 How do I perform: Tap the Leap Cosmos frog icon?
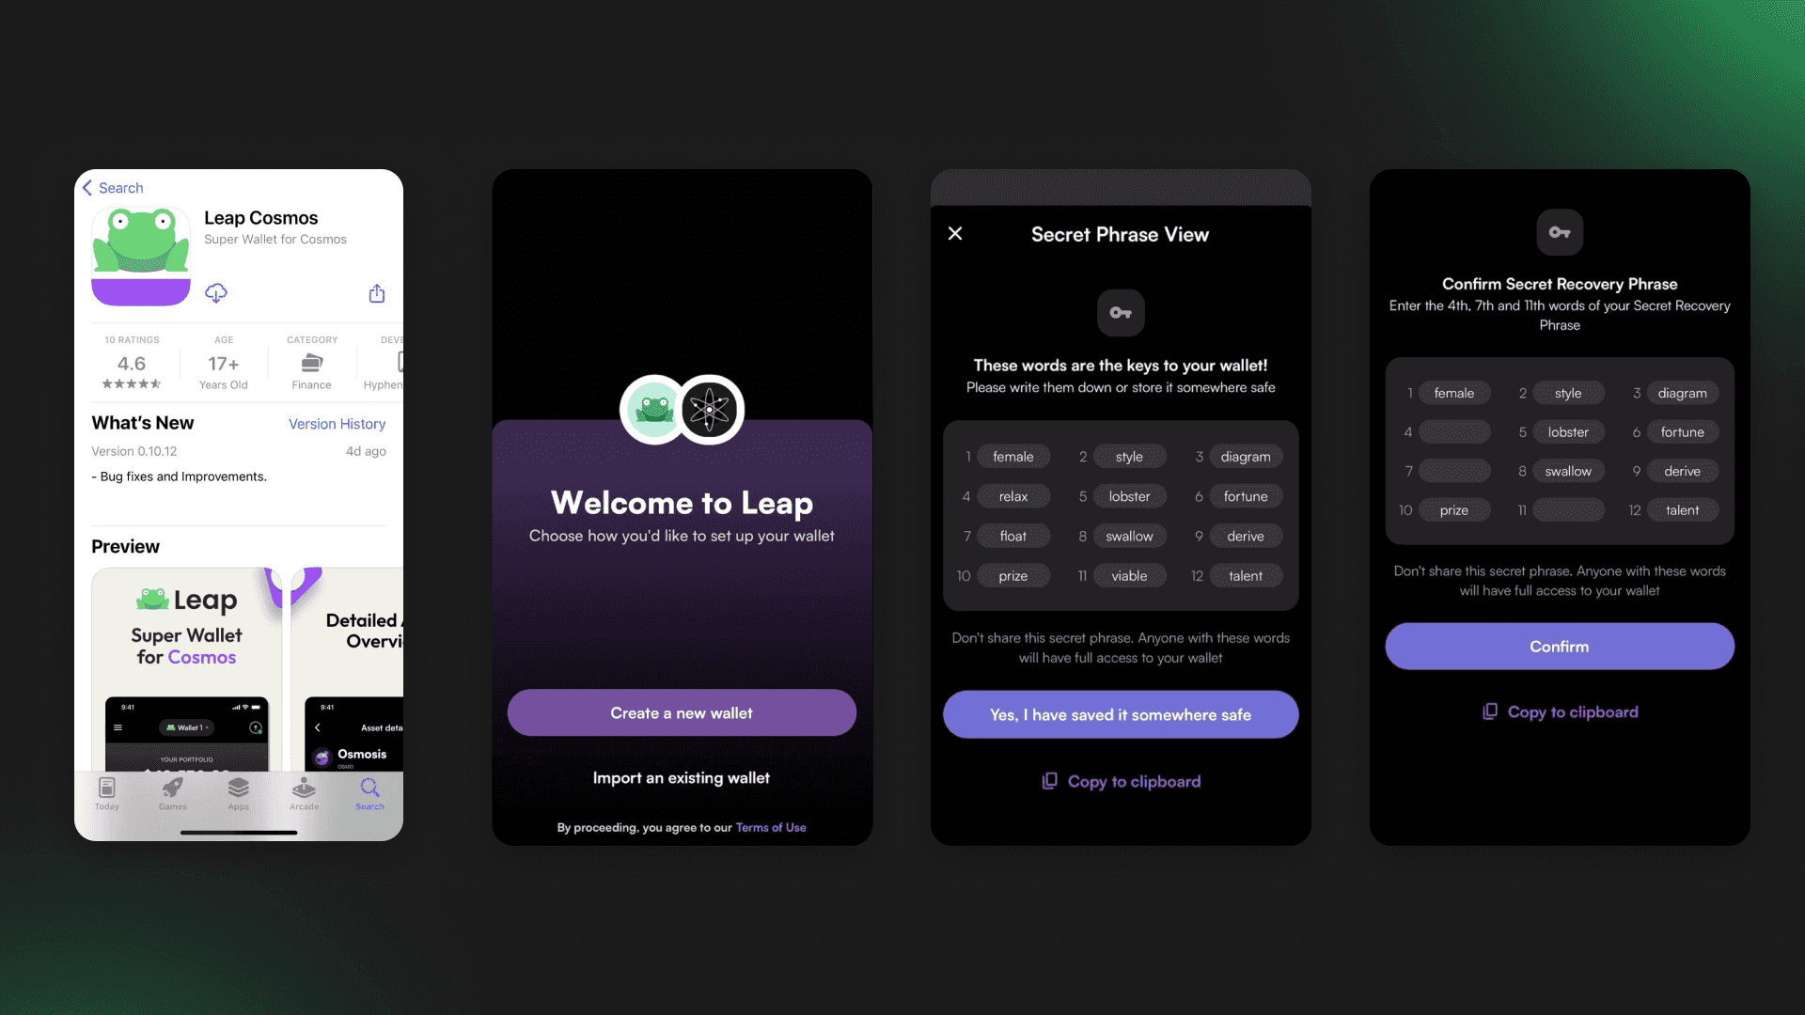point(139,257)
